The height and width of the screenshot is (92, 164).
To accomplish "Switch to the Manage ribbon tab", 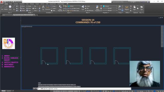I will click(x=32, y=4).
